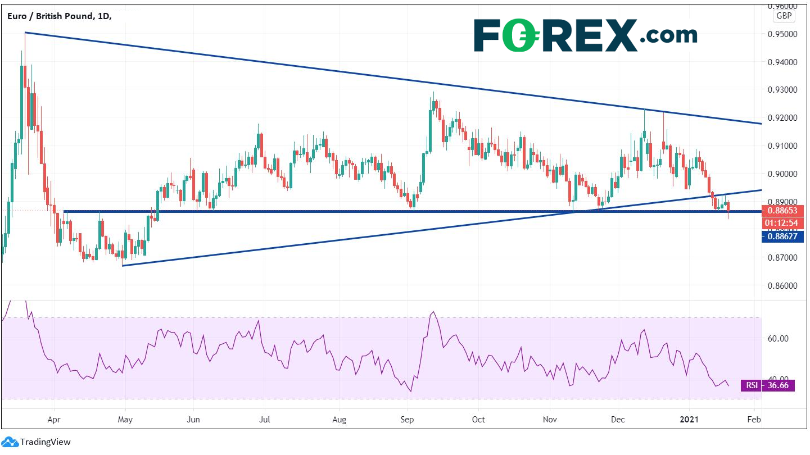Click the Apr date axis label
Viewport: 810px width, 455px height.
(x=55, y=420)
